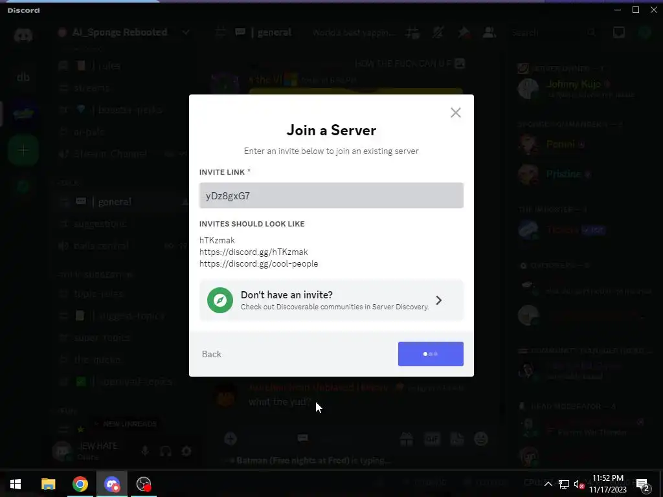Open File Explorer from the taskbar
The image size is (663, 497).
48,484
